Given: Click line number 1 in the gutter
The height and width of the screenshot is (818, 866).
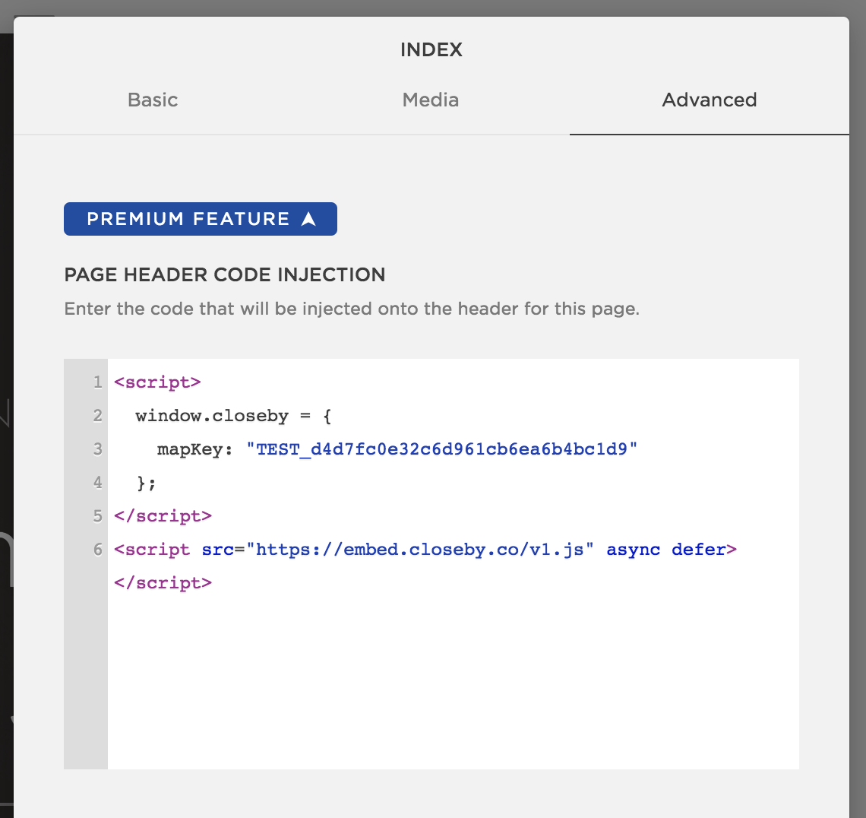Looking at the screenshot, I should 98,382.
